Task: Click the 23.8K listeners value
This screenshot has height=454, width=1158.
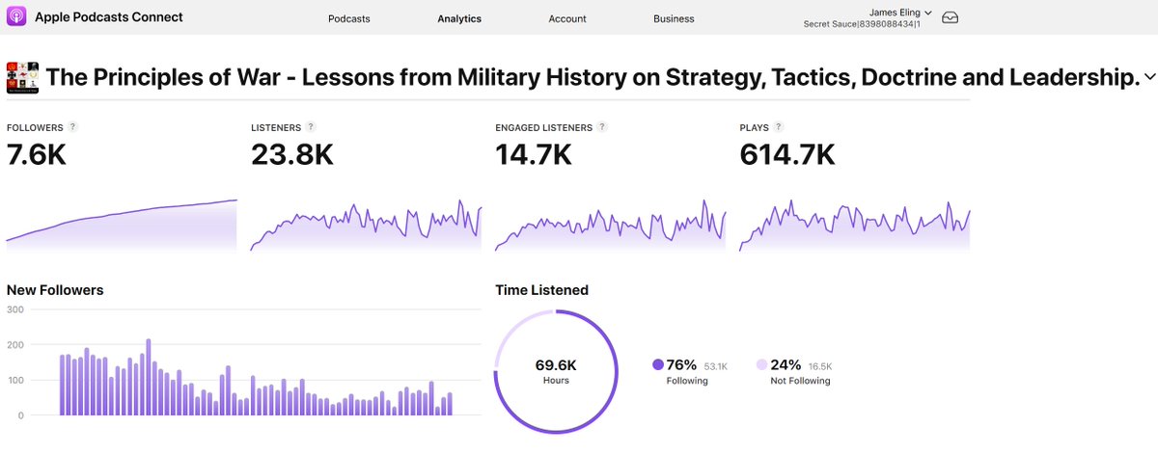Action: click(292, 154)
